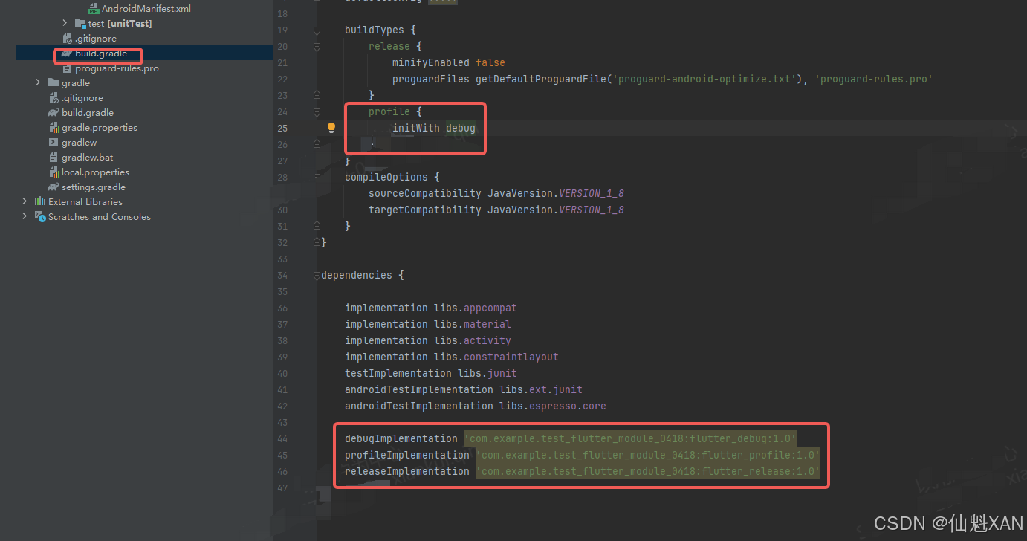Click VERSION_1_8 on the sourceCompatibility line
The width and height of the screenshot is (1027, 541).
(592, 194)
